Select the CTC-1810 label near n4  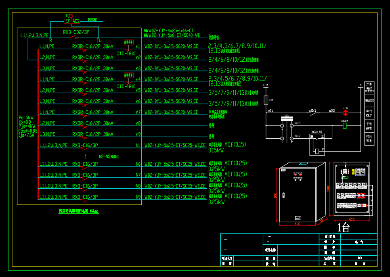126,86
